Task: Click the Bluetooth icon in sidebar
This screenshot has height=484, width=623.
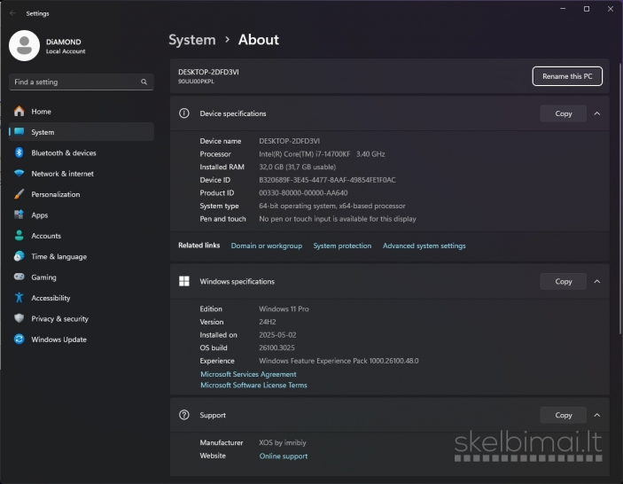Action: [x=19, y=152]
